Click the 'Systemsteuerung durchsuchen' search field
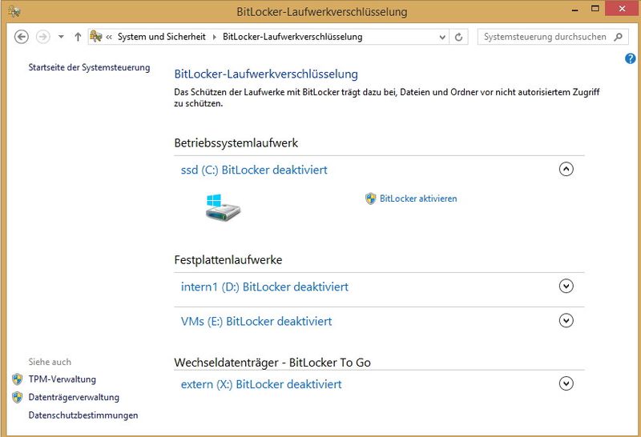This screenshot has width=641, height=437. (553, 37)
